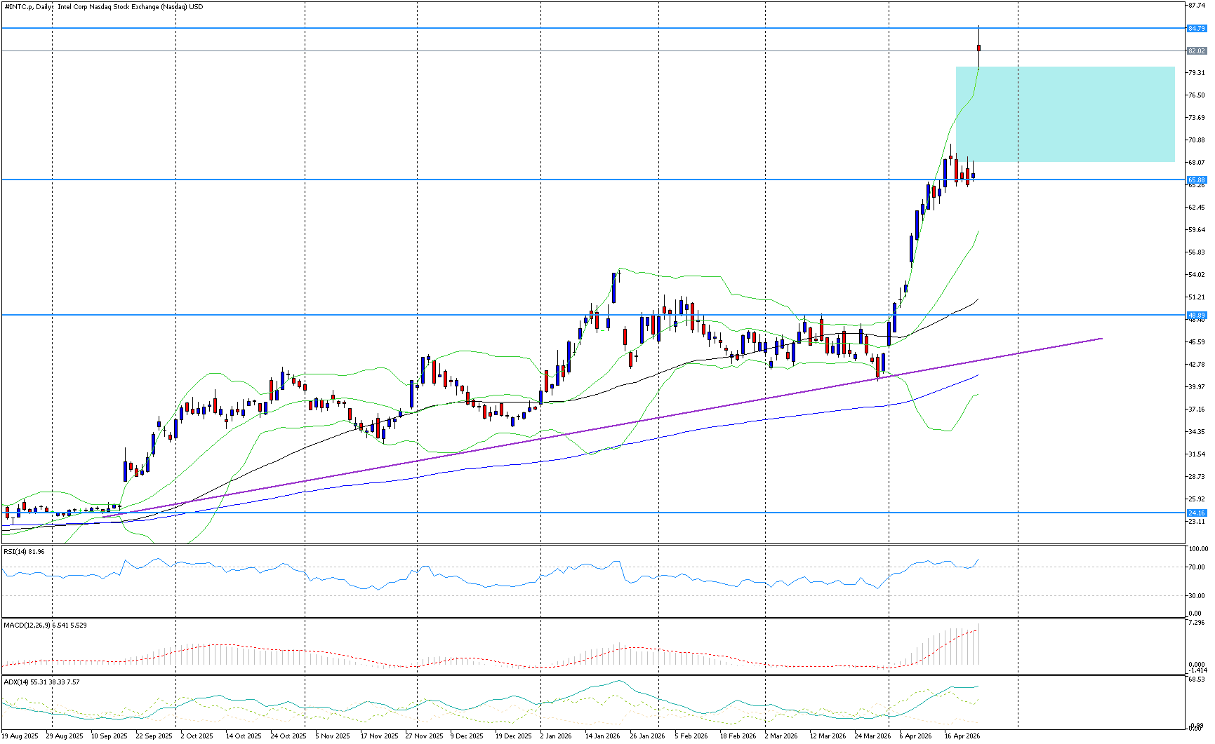Click the 16 Apr 2026 date label

(962, 736)
